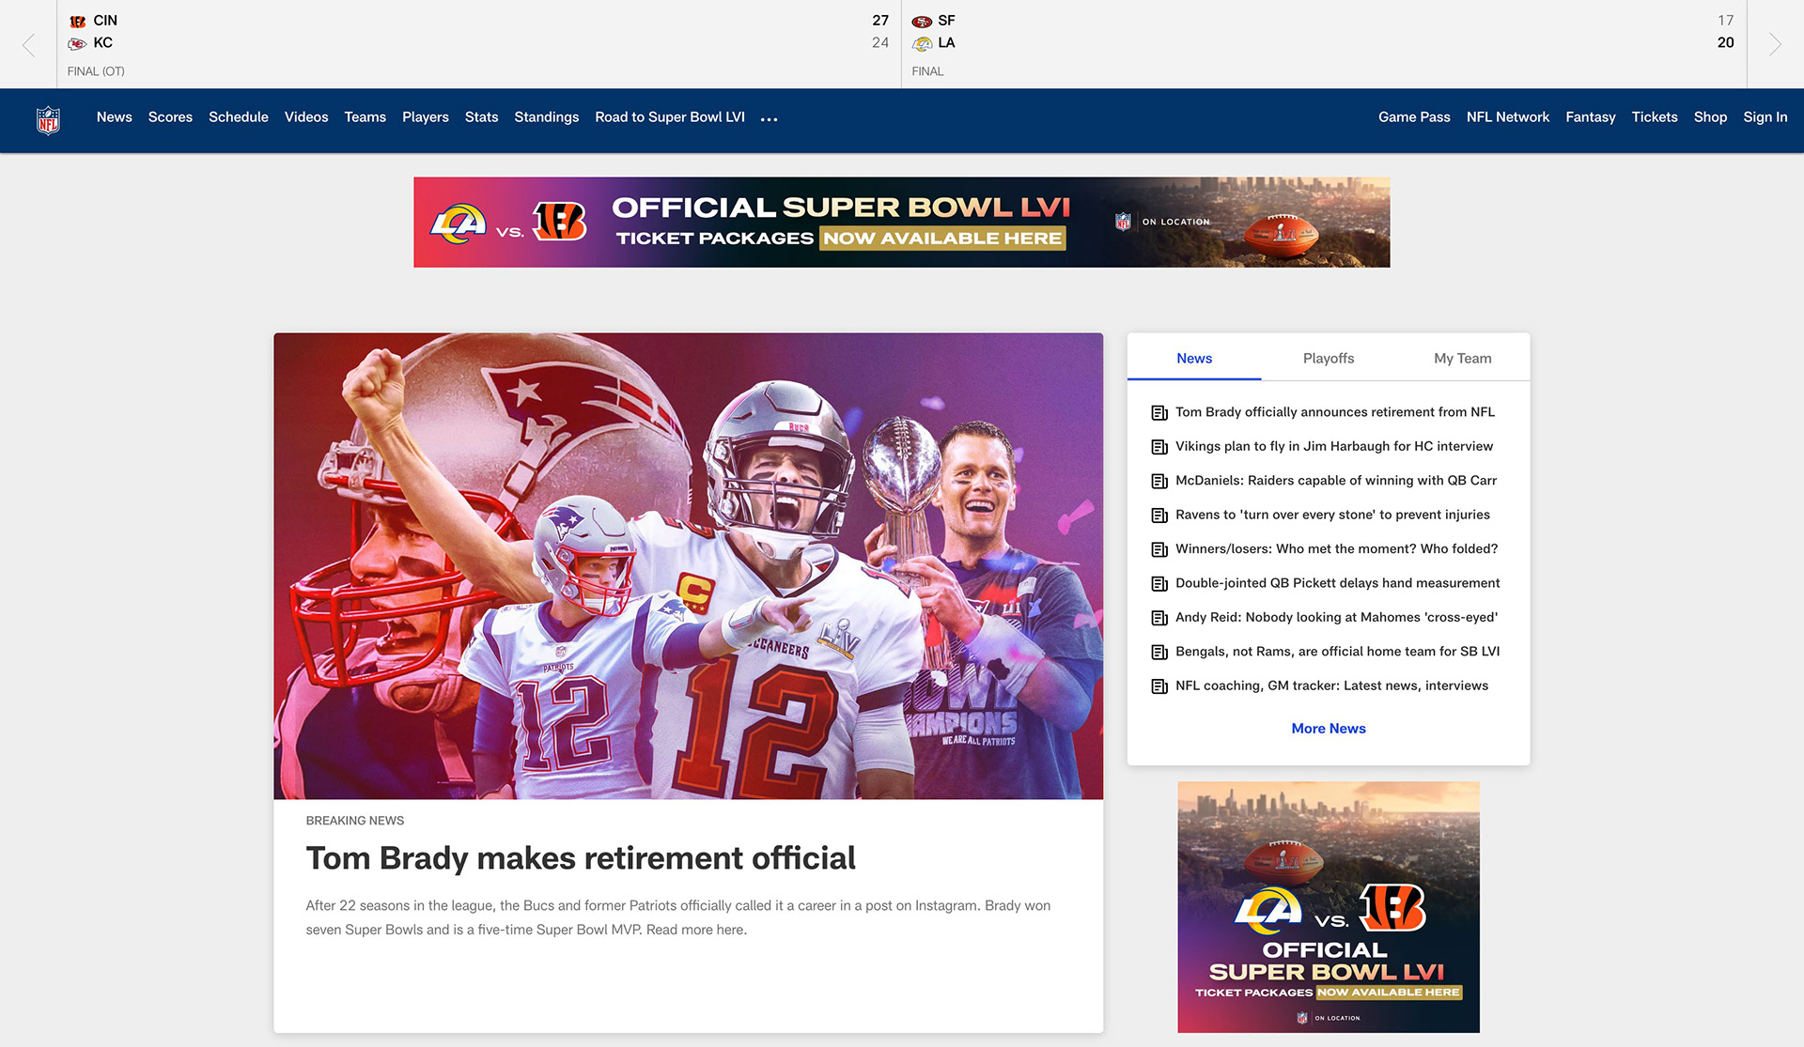Open the Standings menu item
The height and width of the screenshot is (1047, 1804).
(546, 117)
